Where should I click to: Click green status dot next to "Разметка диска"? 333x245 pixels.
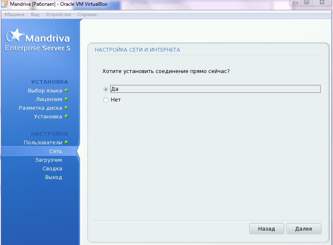click(66, 108)
